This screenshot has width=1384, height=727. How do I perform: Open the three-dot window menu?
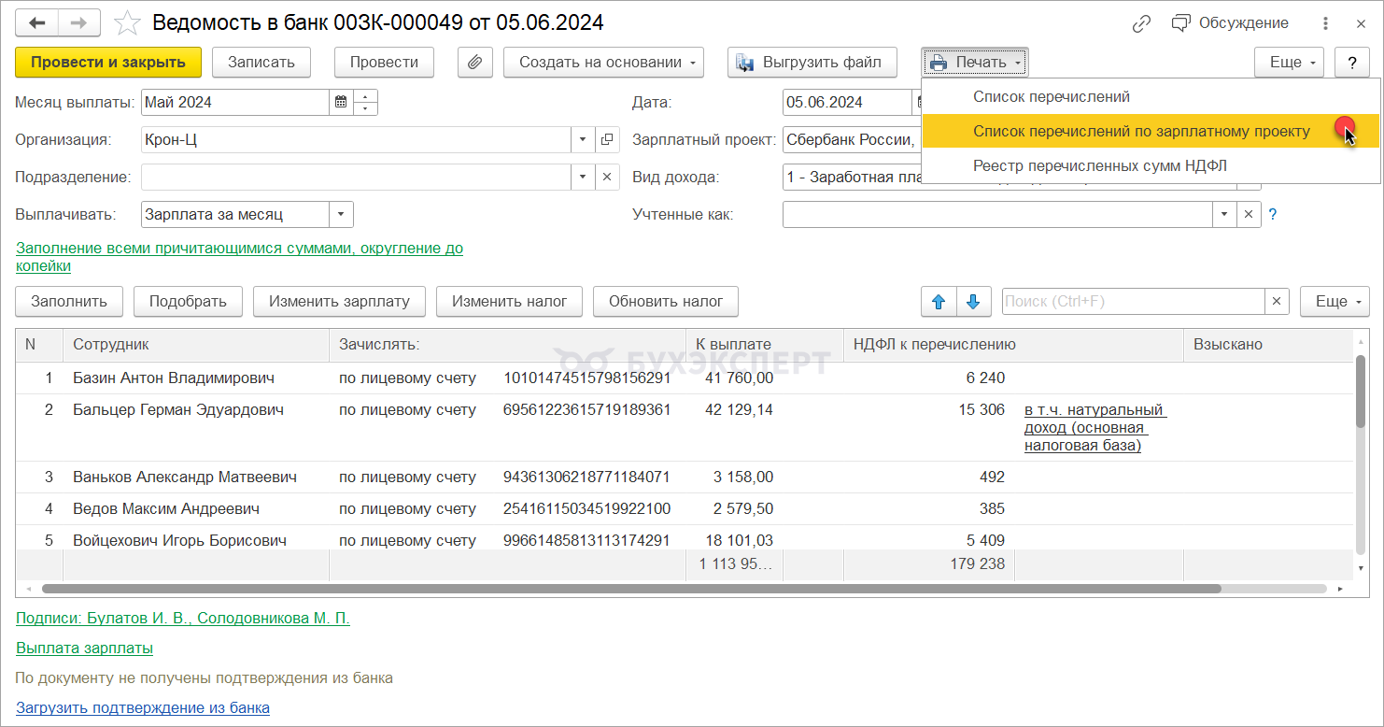pyautogui.click(x=1326, y=23)
